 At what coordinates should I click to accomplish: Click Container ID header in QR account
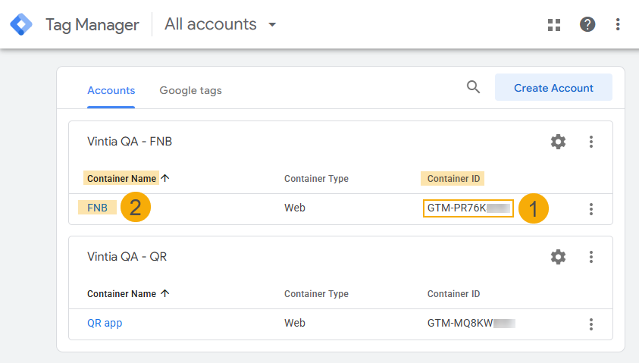coord(453,294)
